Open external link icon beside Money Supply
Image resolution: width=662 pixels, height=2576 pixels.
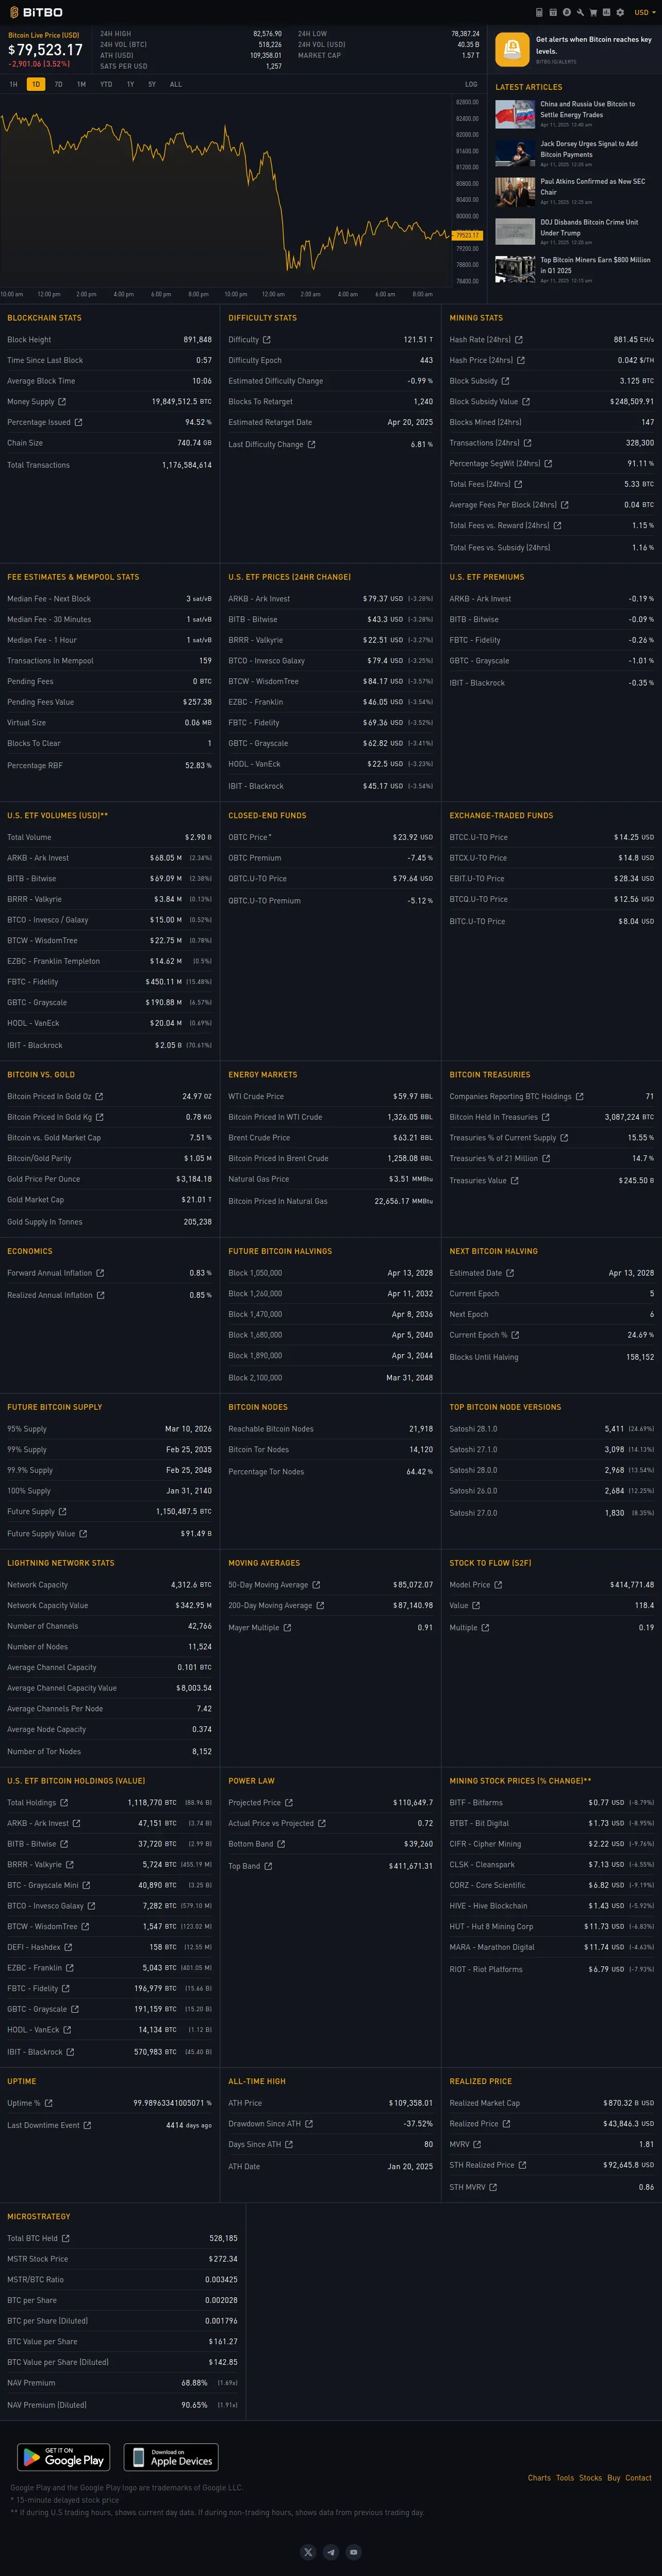(x=62, y=402)
